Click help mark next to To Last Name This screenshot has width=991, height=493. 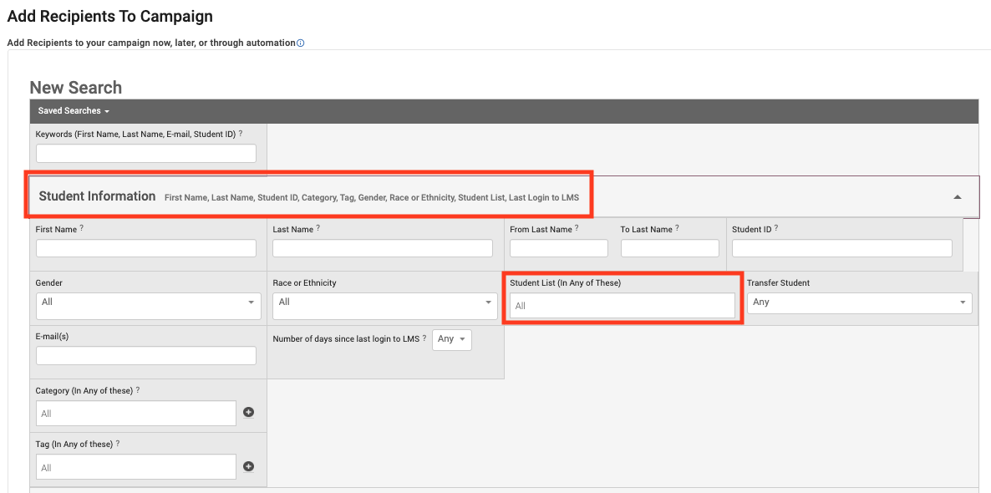[678, 228]
